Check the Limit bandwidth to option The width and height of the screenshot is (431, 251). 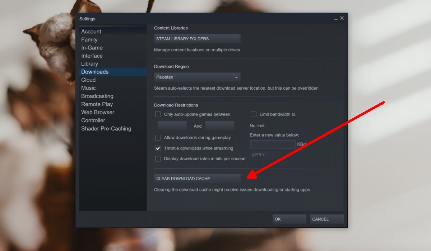[x=253, y=114]
